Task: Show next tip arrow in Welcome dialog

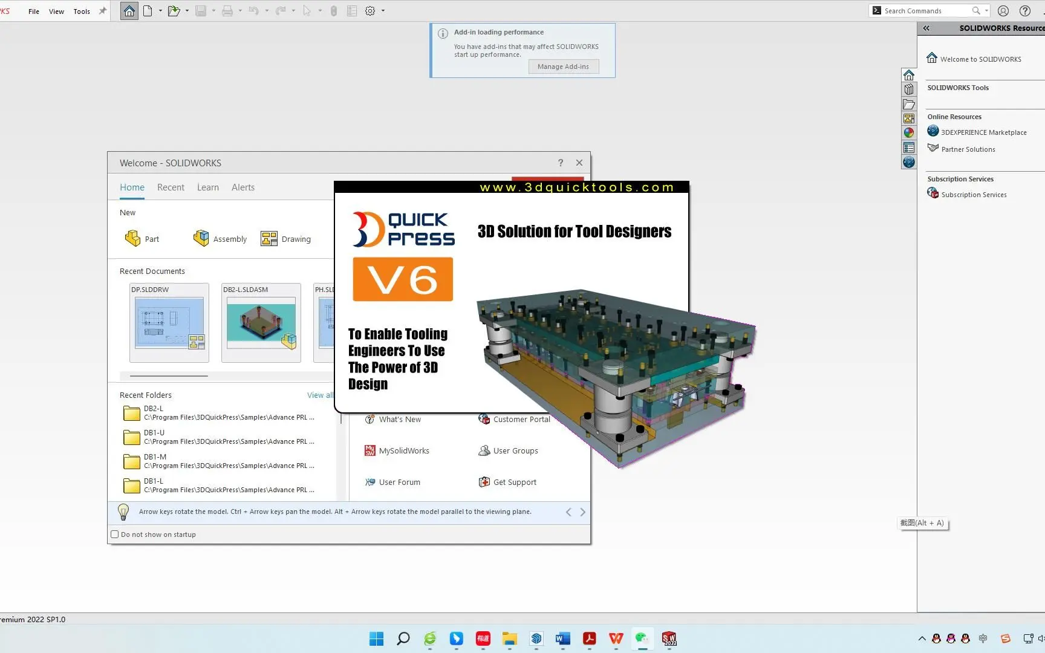Action: coord(582,512)
